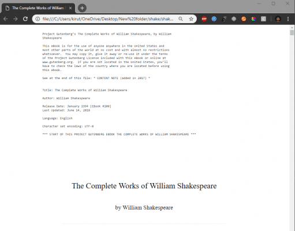The height and width of the screenshot is (231, 295).
Task: Click the rainbow color wheel extension
Action: 253,19
